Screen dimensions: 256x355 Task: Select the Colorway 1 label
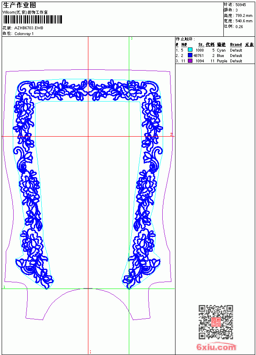(x=24, y=34)
